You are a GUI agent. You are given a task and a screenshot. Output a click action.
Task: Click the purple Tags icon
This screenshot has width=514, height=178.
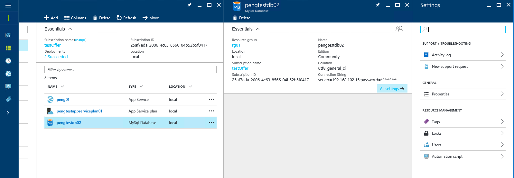pyautogui.click(x=426, y=122)
